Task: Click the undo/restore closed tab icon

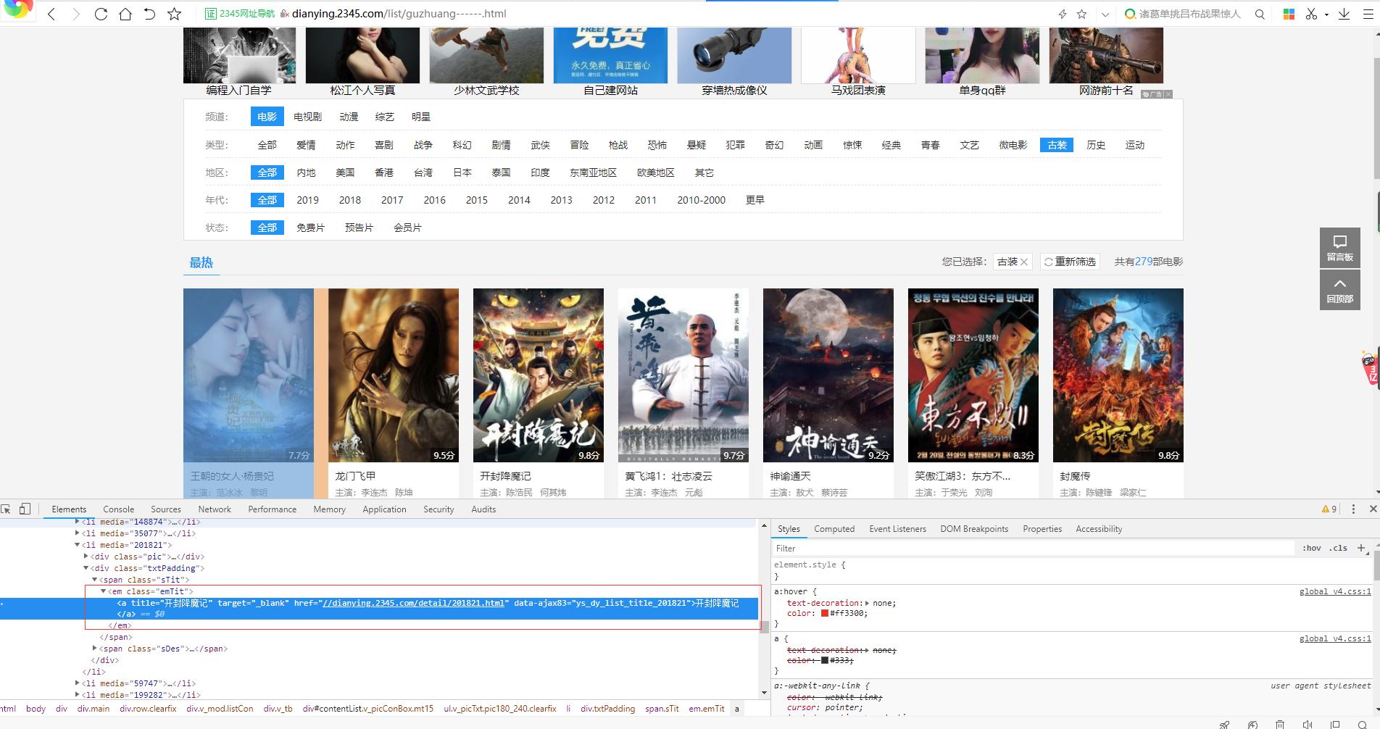Action: coord(149,14)
